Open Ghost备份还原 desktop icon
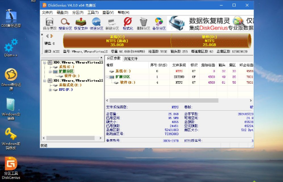The width and height of the screenshot is (283, 182). [x=11, y=79]
